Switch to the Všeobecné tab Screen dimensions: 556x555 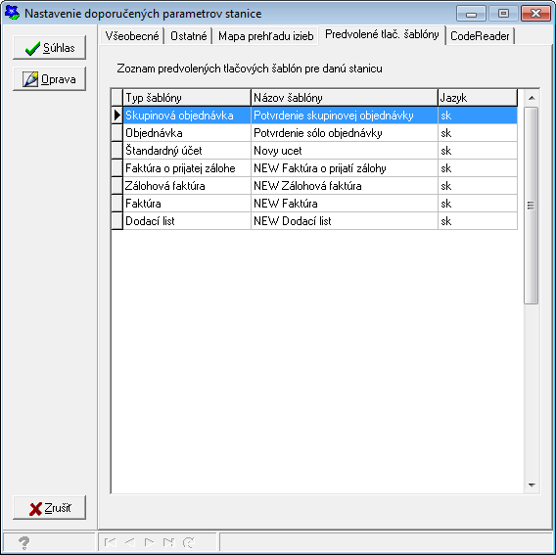tap(132, 36)
